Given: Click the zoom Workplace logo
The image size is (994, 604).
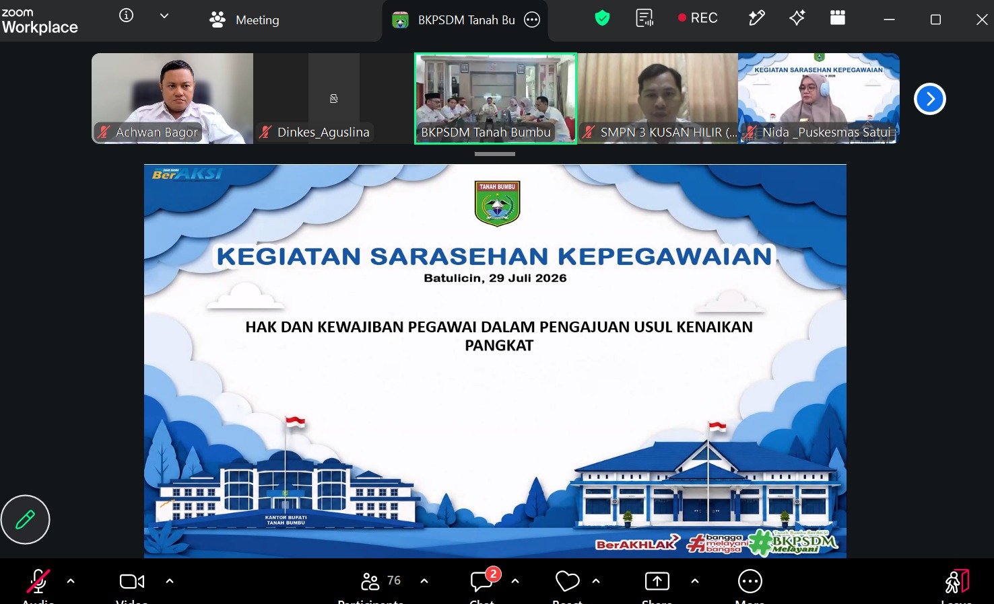Looking at the screenshot, I should (x=40, y=21).
